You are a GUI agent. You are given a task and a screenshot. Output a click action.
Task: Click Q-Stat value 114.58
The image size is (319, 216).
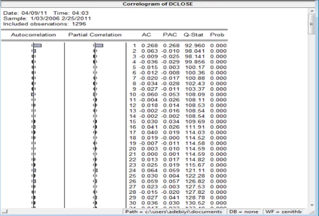pyautogui.click(x=195, y=144)
